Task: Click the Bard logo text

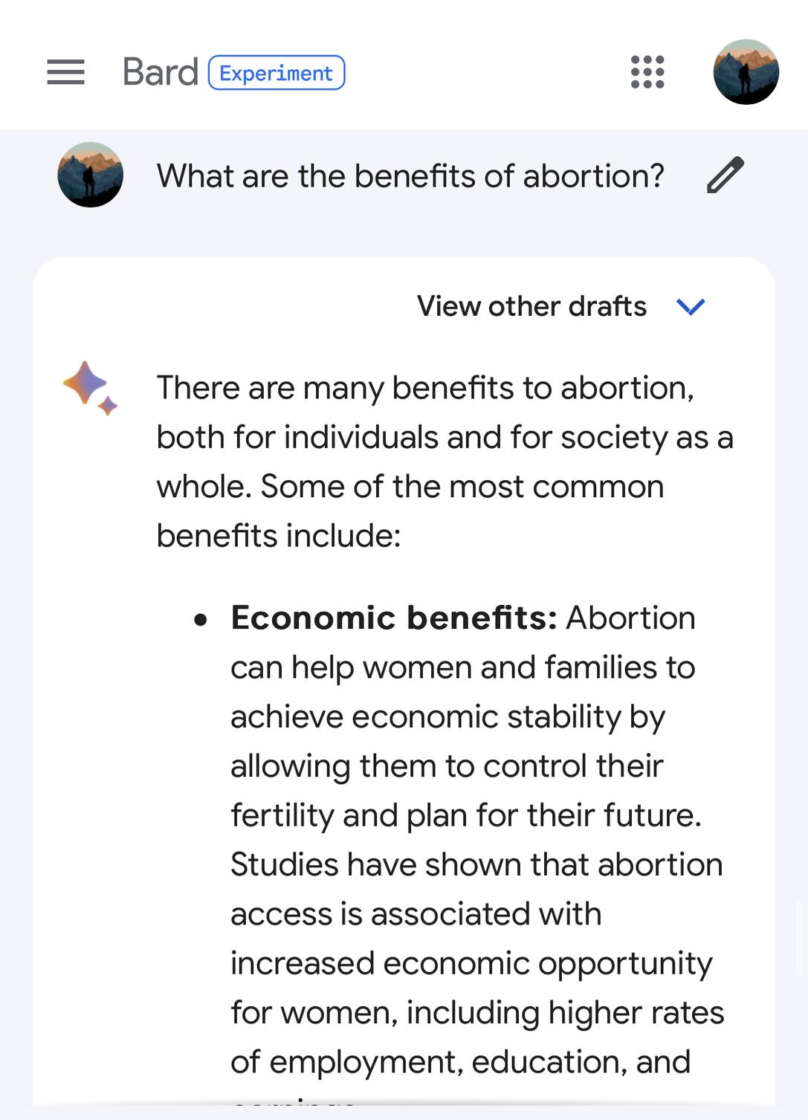Action: [x=160, y=72]
